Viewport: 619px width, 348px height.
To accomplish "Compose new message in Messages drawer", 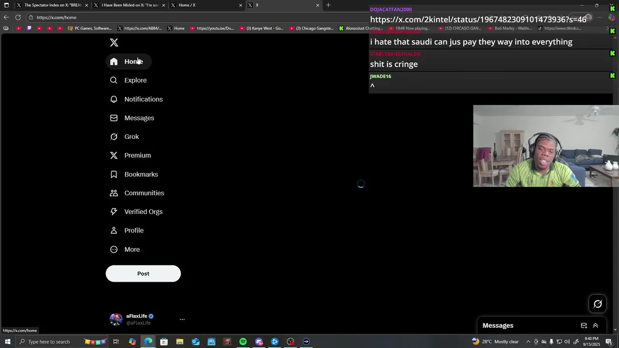I will (x=584, y=326).
